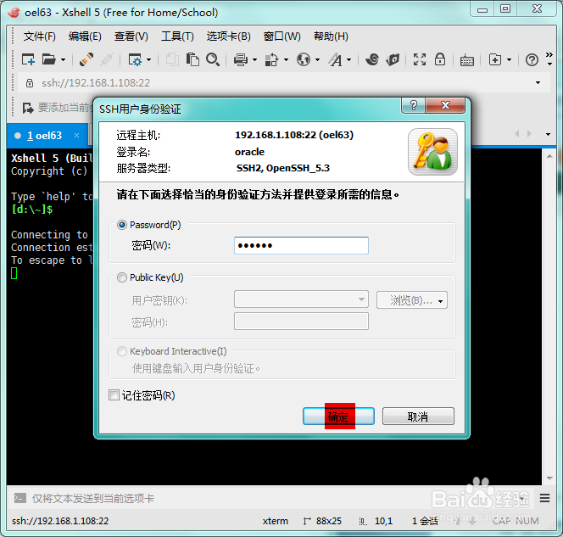The width and height of the screenshot is (563, 537).
Task: Click the New session toolbar icon
Action: pos(28,59)
